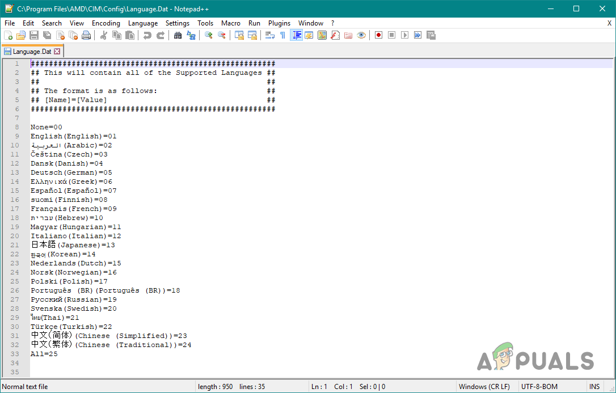
Task: Run macro multiple times icon
Action: click(417, 35)
